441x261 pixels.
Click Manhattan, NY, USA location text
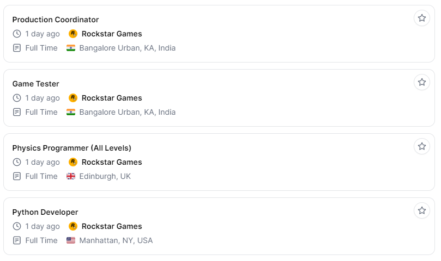116,240
